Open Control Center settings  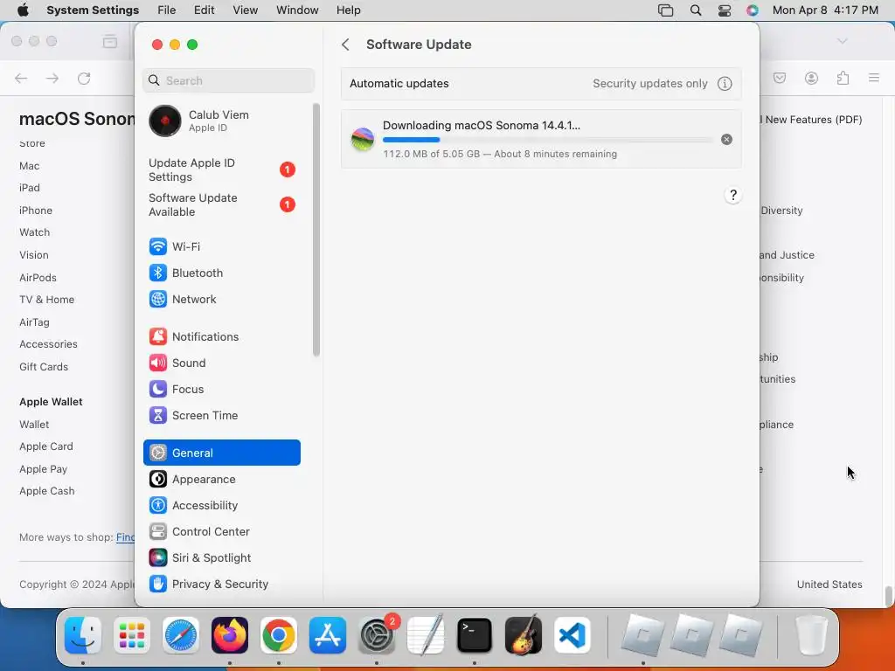click(221, 532)
